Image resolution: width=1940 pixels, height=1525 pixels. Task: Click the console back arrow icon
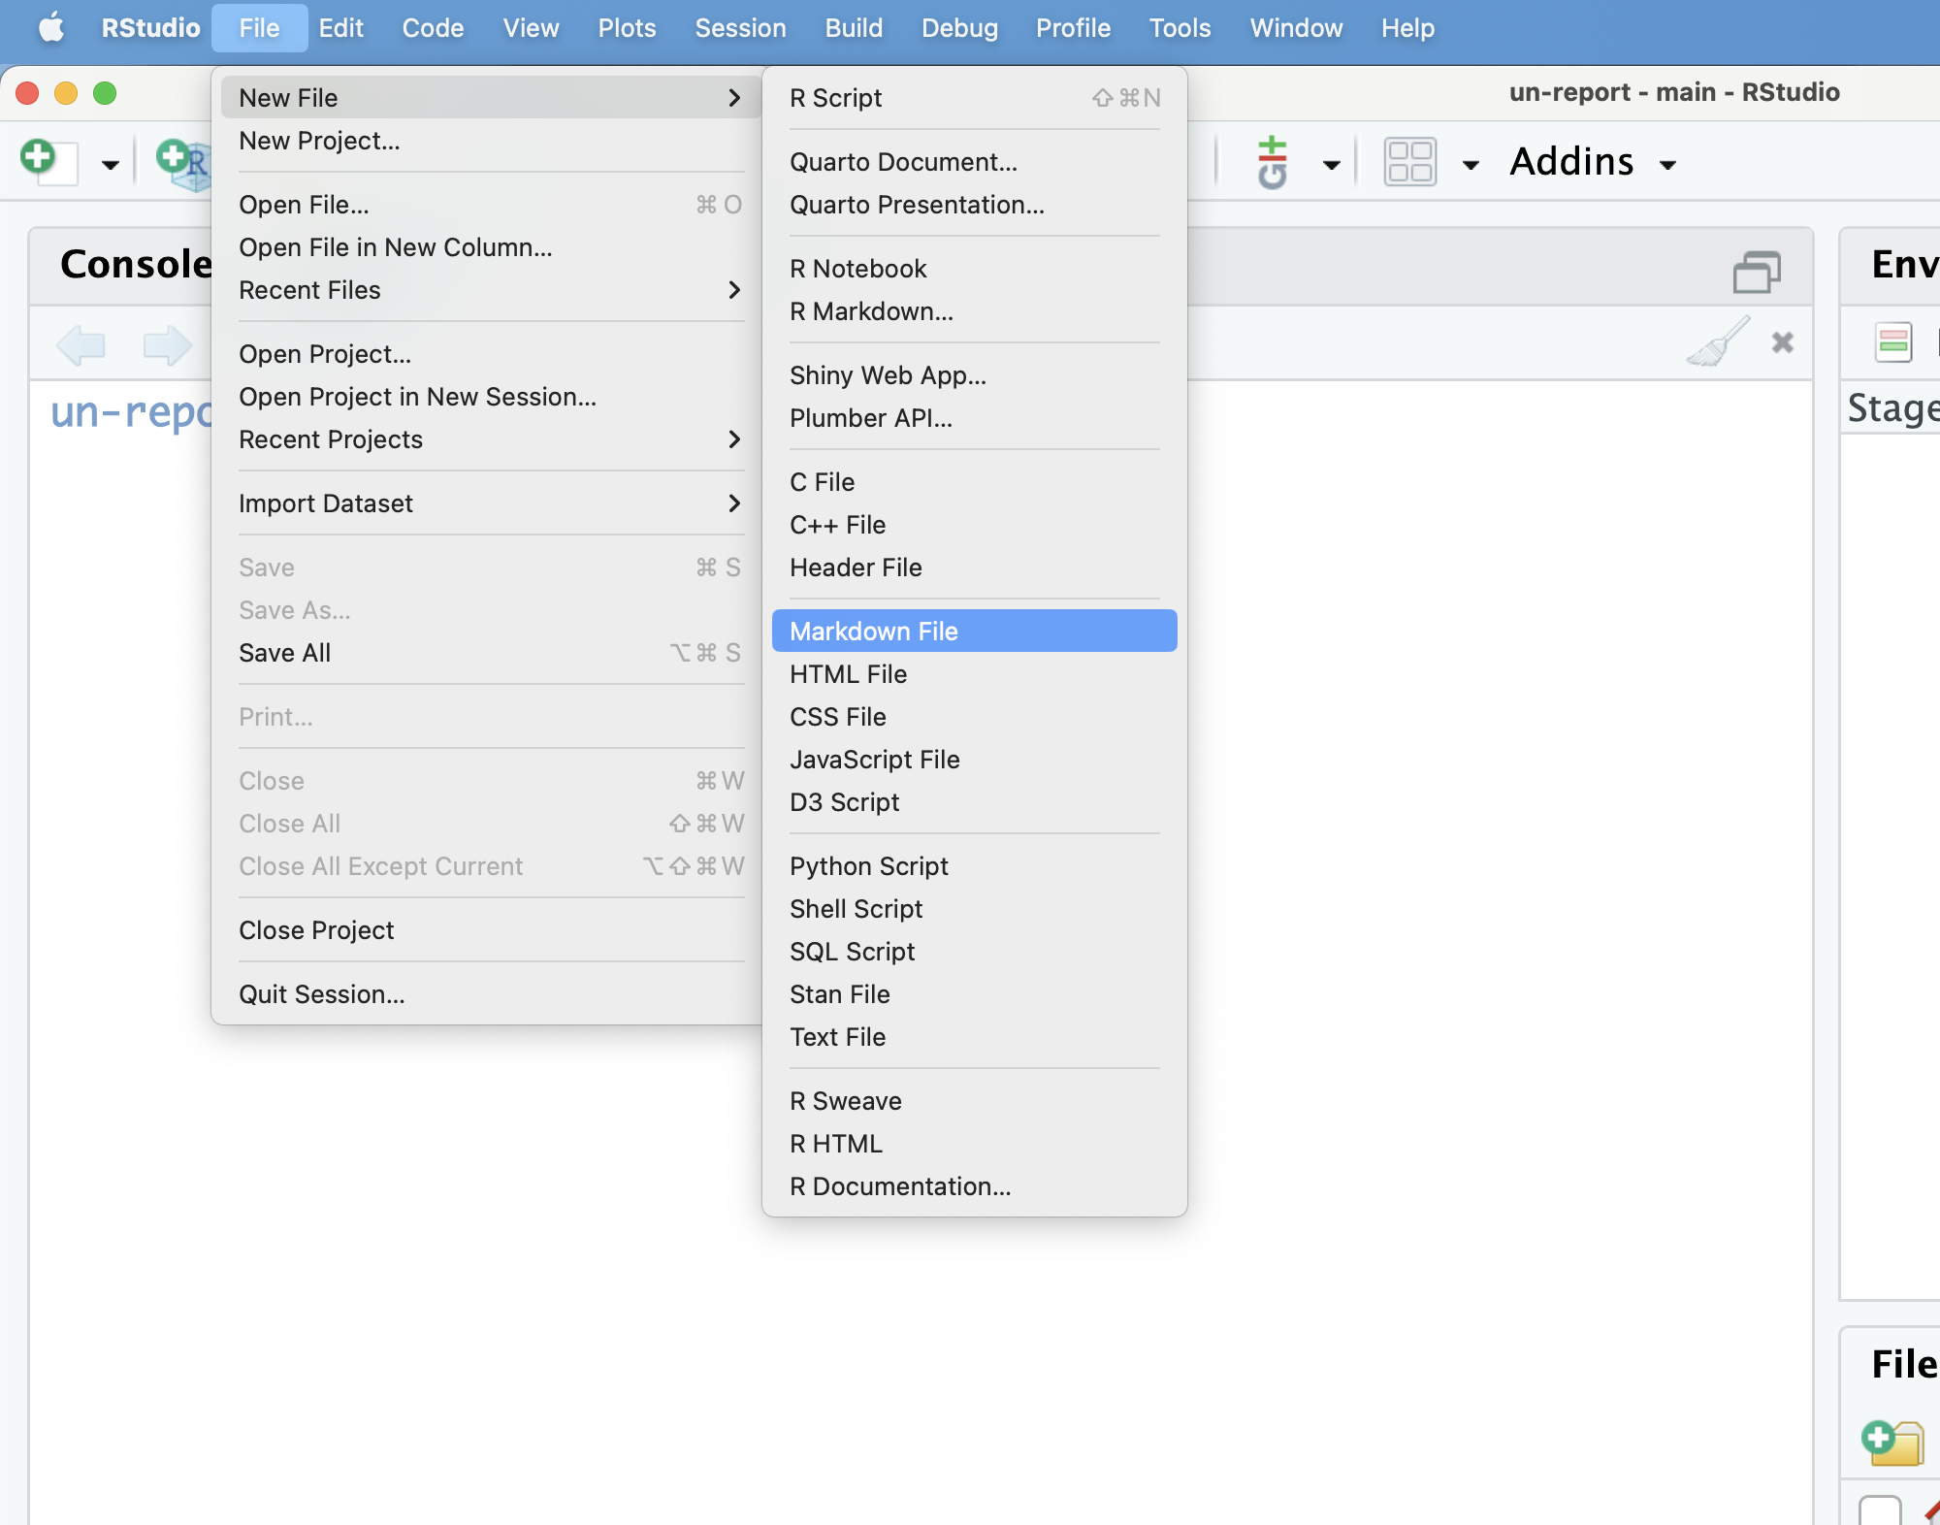click(81, 344)
